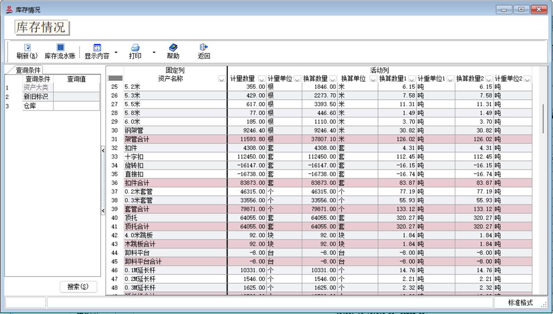This screenshot has width=553, height=314.
Task: Open 帮助 help book icon
Action: tap(173, 47)
